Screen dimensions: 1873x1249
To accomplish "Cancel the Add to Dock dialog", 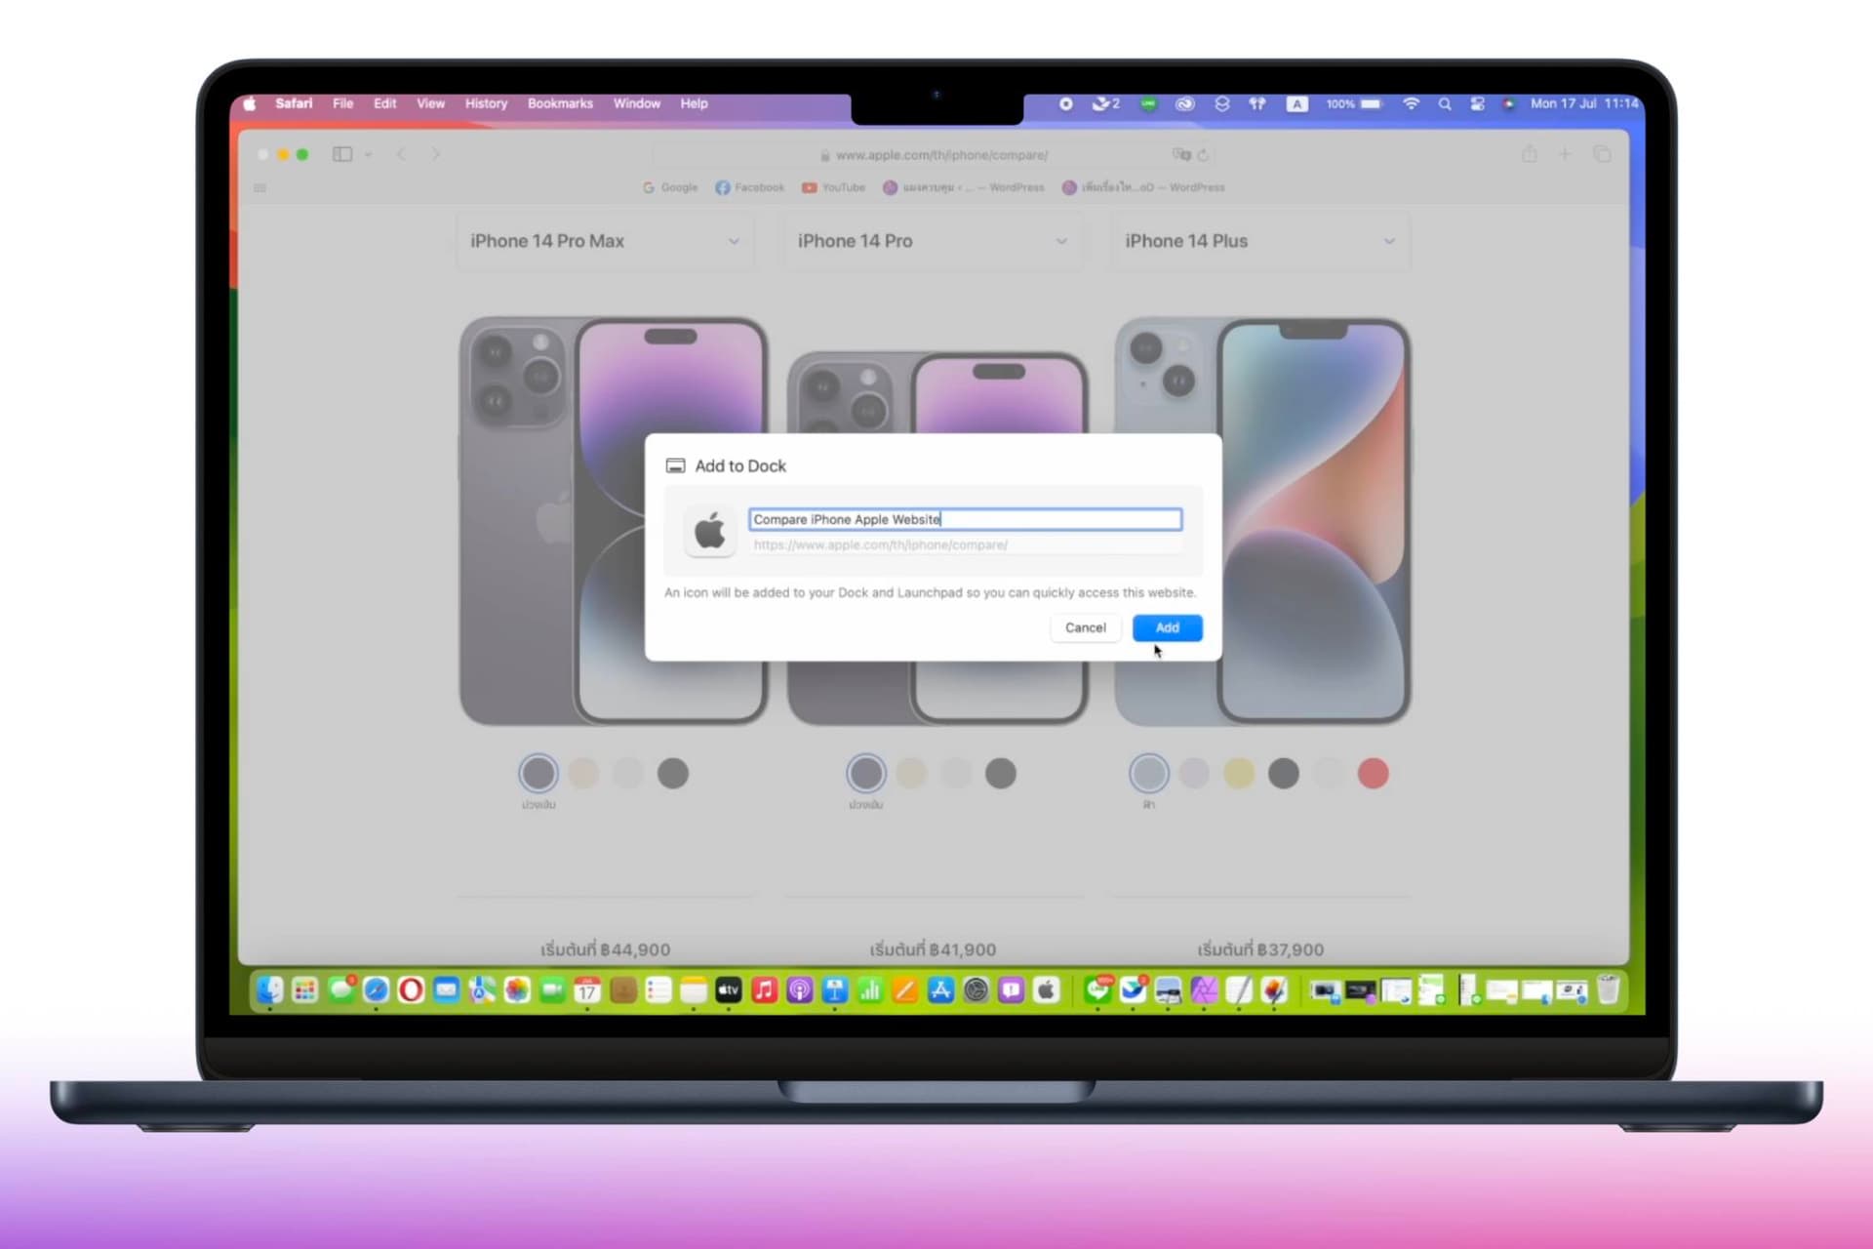I will (1085, 627).
